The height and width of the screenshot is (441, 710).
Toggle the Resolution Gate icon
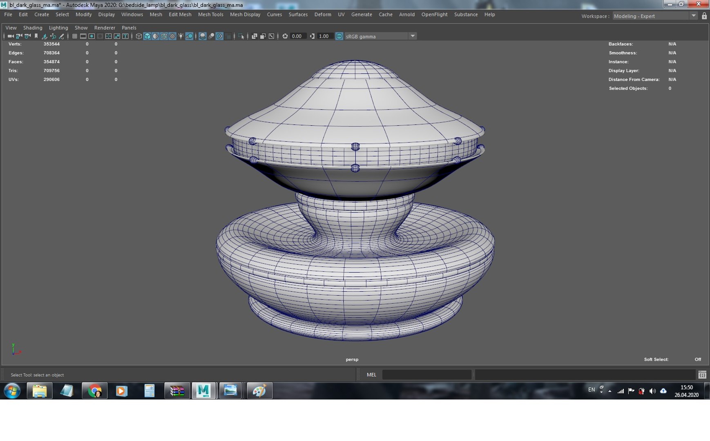(x=92, y=36)
